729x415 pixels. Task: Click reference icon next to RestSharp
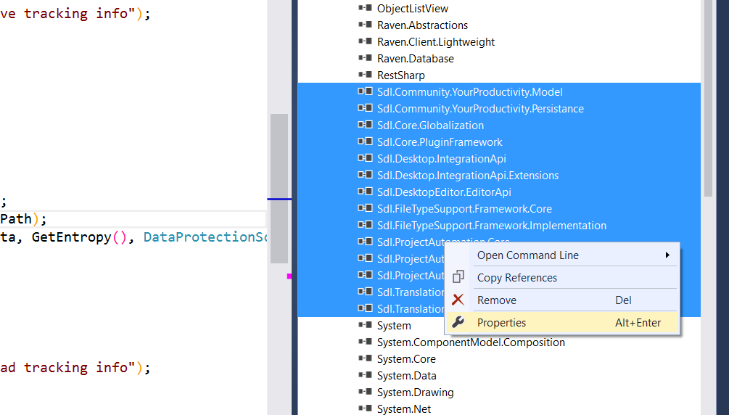[x=365, y=75]
